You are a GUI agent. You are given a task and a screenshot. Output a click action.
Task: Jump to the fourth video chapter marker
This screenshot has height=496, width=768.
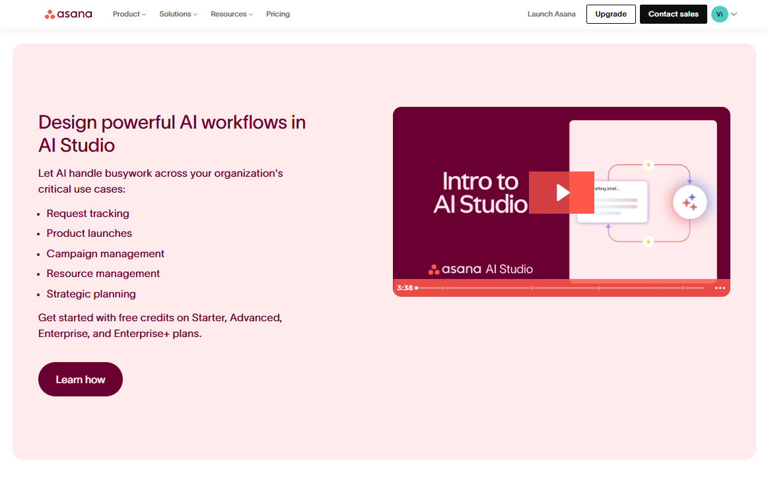[656, 288]
